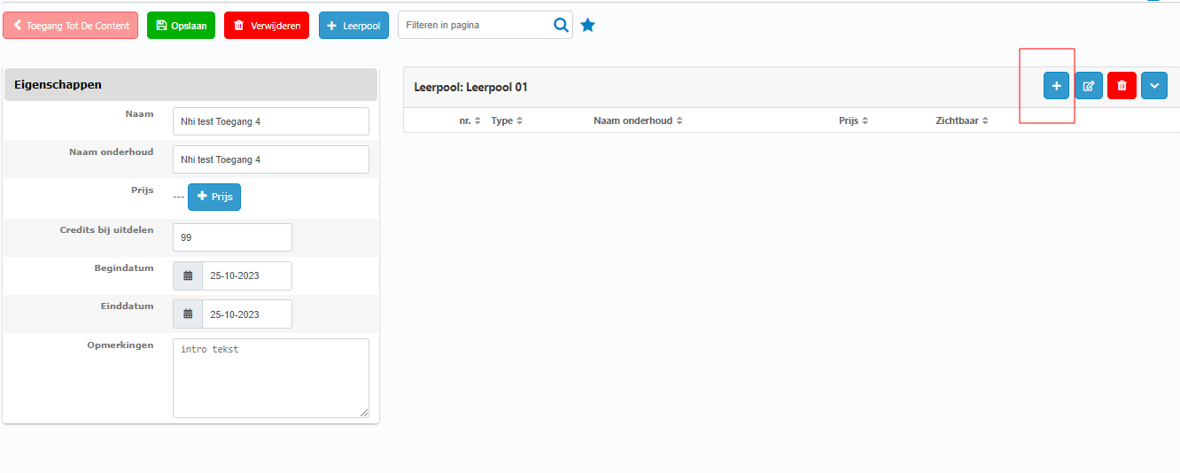Open the Begindatum calendar icon
This screenshot has height=473, width=1180.
tap(188, 276)
